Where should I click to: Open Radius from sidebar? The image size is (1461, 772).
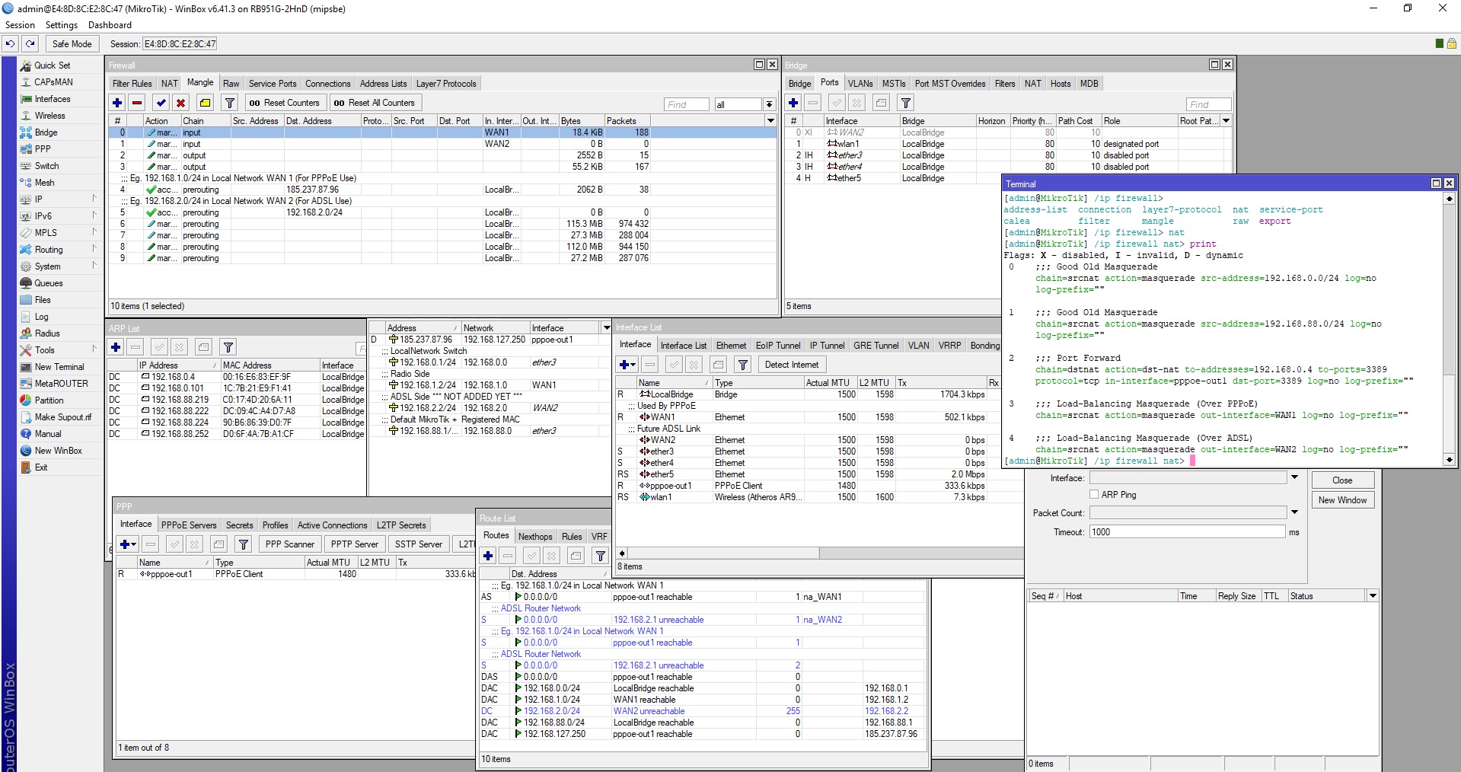click(x=47, y=333)
